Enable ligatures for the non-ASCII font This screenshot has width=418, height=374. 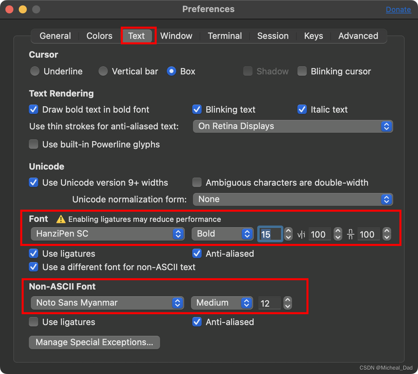pyautogui.click(x=33, y=322)
